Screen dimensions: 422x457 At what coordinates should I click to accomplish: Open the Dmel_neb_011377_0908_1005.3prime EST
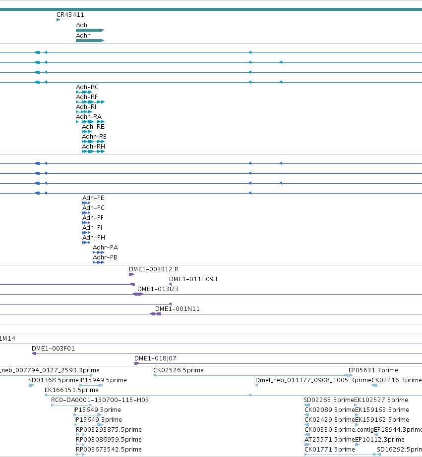pyautogui.click(x=256, y=385)
